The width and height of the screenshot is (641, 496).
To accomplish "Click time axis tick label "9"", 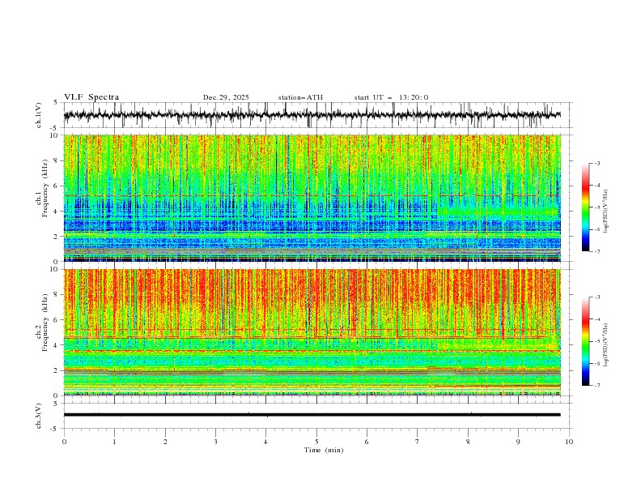I will (x=518, y=442).
